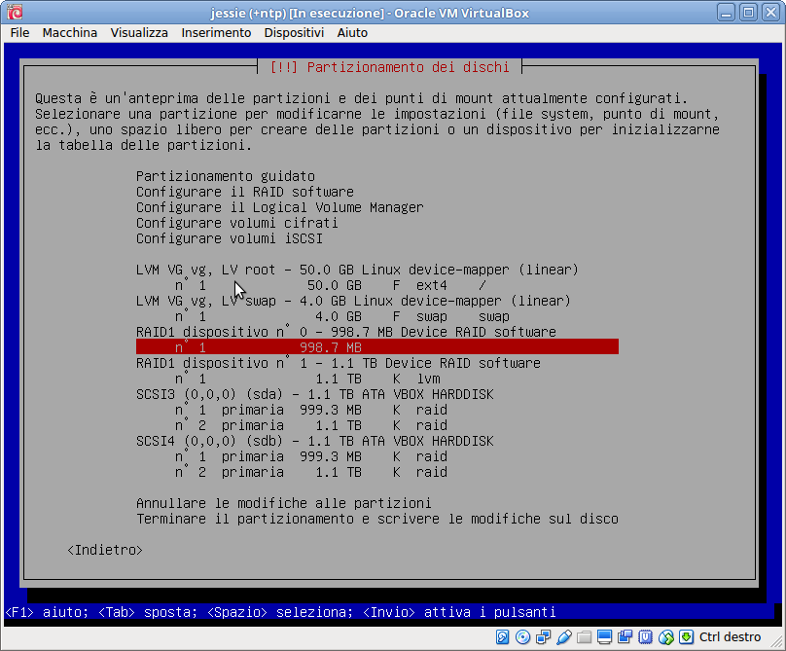Open the Macchina menu
The image size is (786, 651).
70,33
